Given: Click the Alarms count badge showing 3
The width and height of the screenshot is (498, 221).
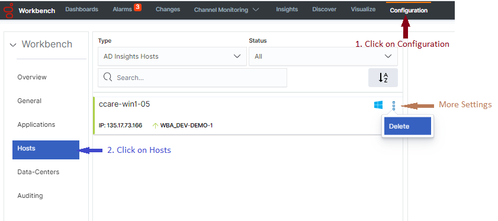Looking at the screenshot, I should click(x=137, y=7).
